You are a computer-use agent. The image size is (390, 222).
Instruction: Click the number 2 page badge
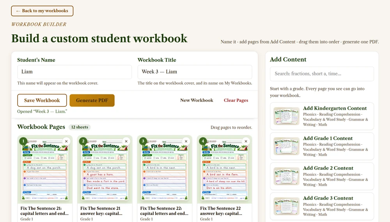pos(83,141)
